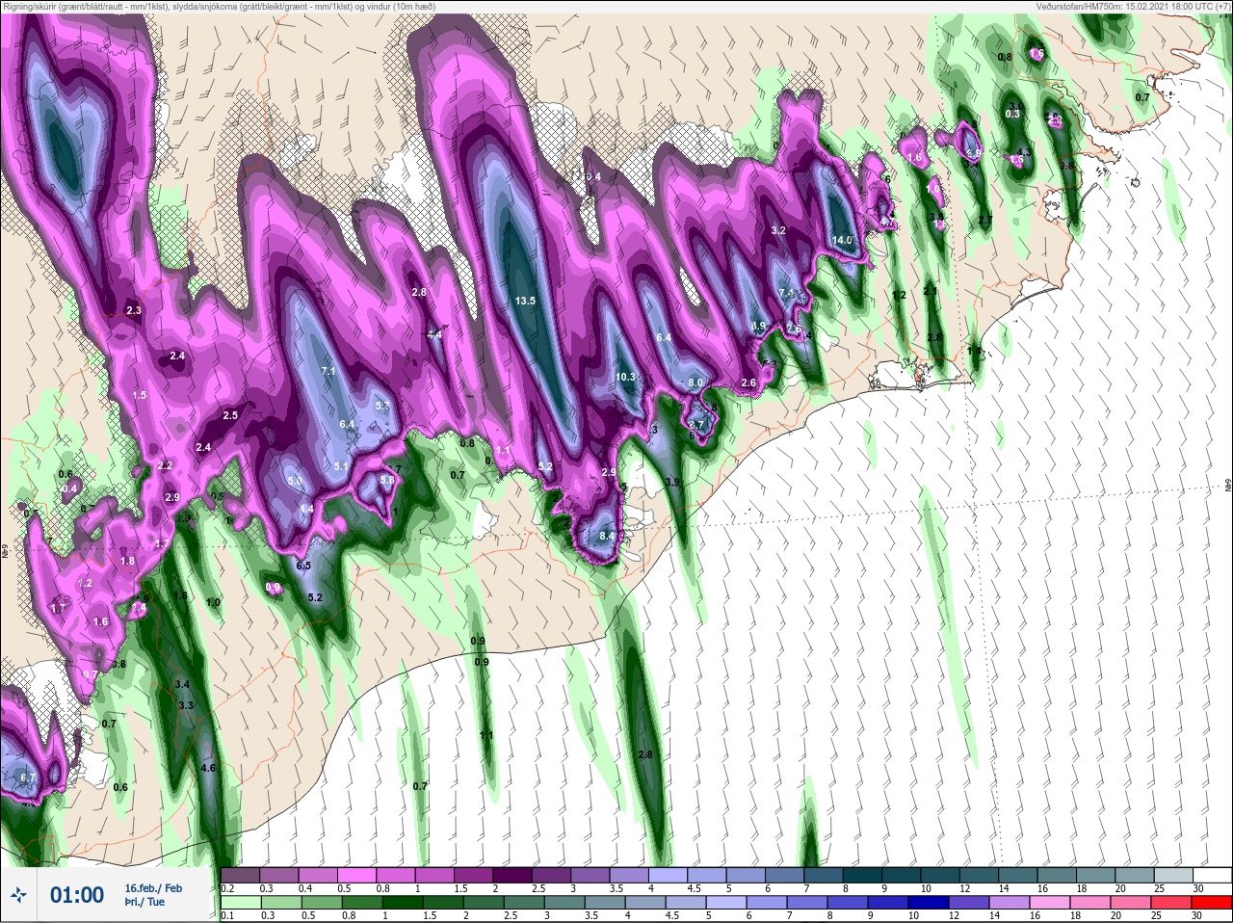
Task: Click the 3.2 precipitation value on the map
Action: [x=779, y=230]
